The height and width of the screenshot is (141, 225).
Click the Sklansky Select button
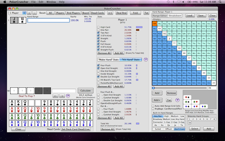coord(194,129)
